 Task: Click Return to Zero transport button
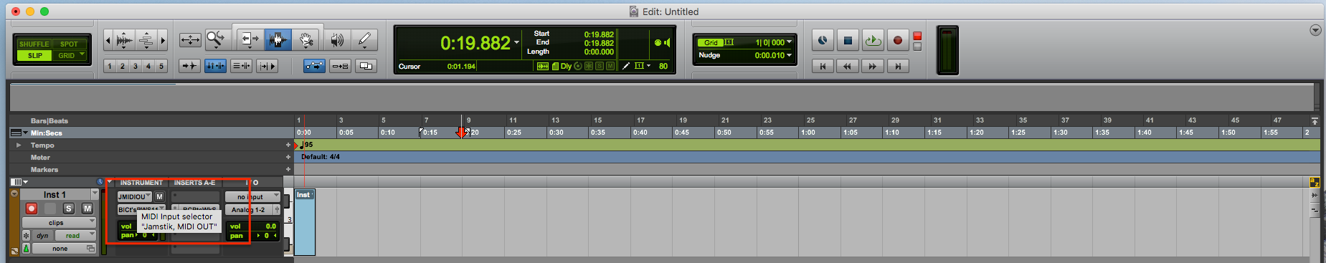point(823,66)
